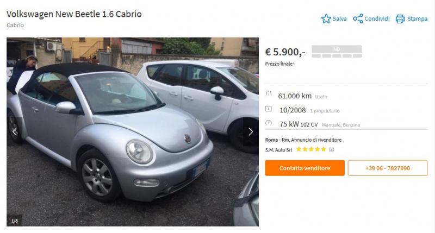
Task: Show the next photo with right arrow
Action: click(x=251, y=131)
